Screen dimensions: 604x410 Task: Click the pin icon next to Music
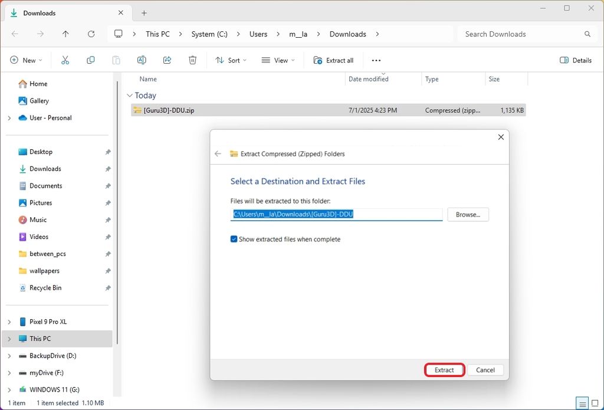[109, 219]
